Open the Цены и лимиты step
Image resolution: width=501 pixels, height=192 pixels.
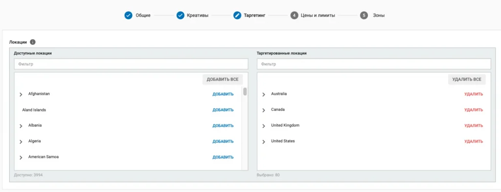pyautogui.click(x=318, y=15)
